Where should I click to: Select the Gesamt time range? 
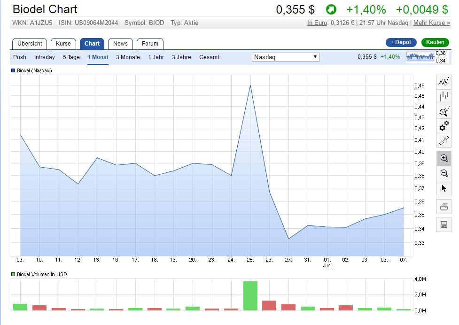pyautogui.click(x=209, y=57)
